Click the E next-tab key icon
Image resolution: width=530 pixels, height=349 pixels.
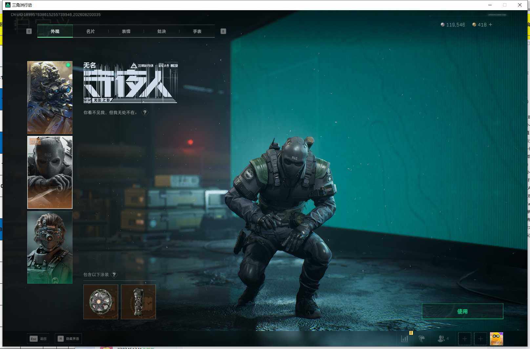tap(223, 31)
